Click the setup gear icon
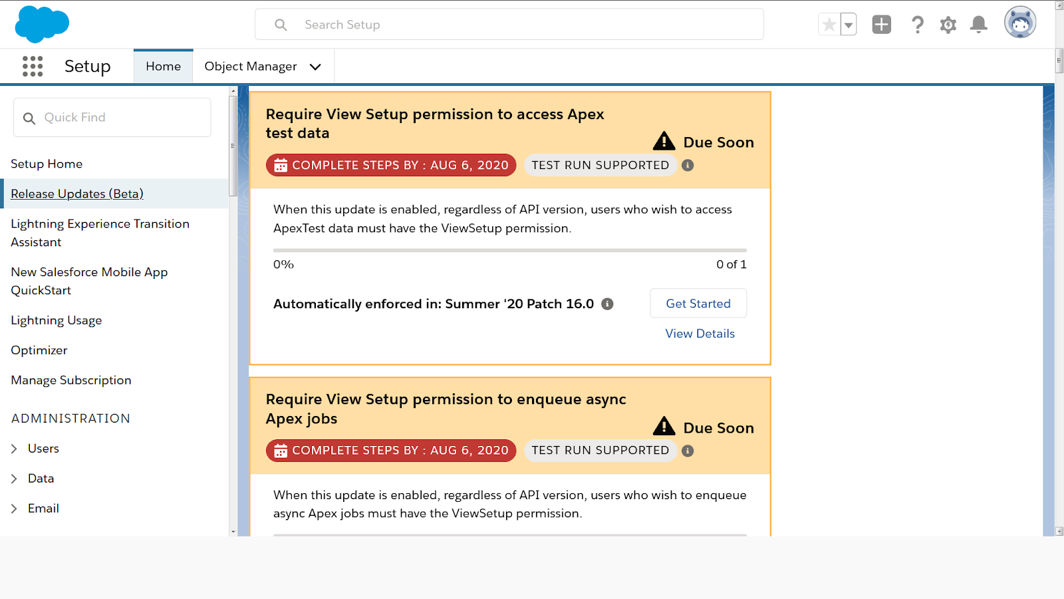 [x=948, y=25]
